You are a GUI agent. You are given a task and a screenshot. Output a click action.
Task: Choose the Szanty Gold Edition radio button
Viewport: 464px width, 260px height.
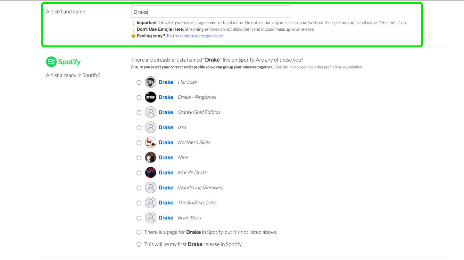coord(139,112)
